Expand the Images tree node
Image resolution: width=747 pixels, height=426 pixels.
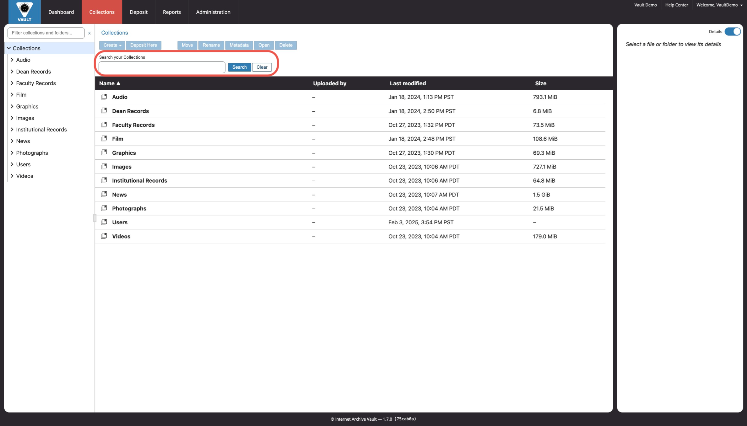[12, 118]
